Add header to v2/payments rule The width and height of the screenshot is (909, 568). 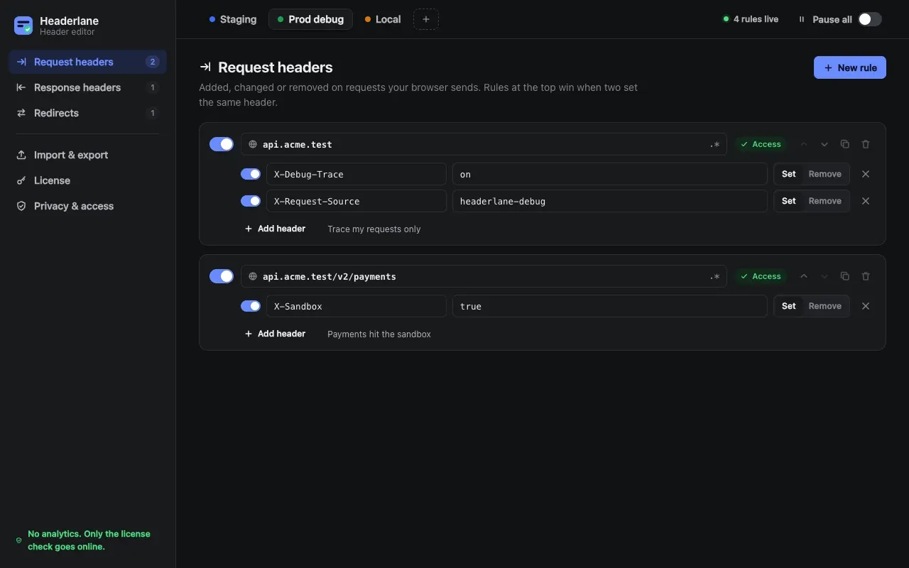click(x=275, y=334)
